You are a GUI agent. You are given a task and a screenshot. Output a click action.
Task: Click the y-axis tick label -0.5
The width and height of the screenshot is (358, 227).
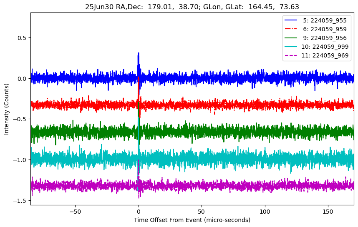click(20, 119)
